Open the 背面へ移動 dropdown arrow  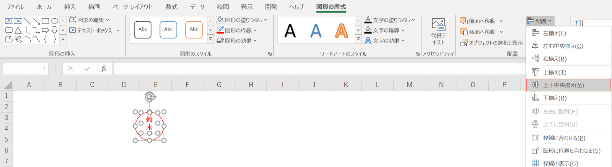501,32
